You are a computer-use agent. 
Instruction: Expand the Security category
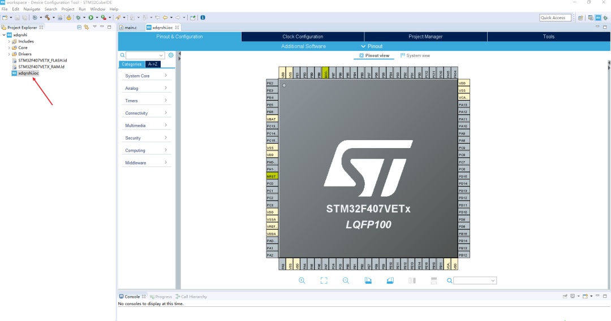click(x=146, y=138)
